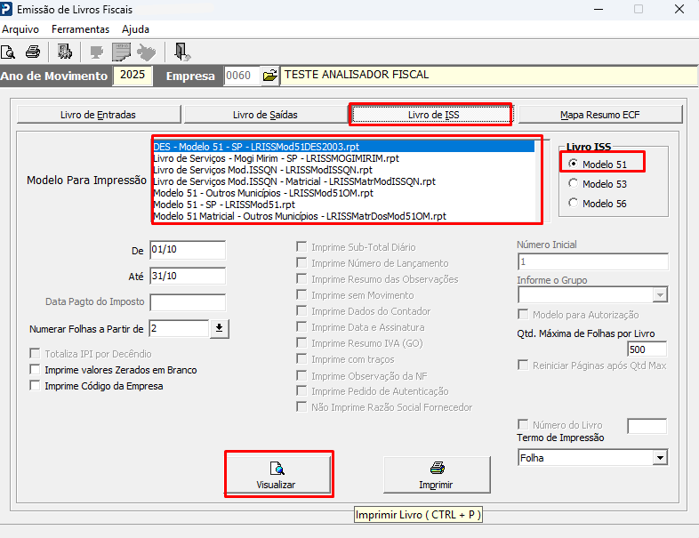
Task: Select Modelo 51 Matricial - Outros Municípios report
Action: [x=343, y=216]
